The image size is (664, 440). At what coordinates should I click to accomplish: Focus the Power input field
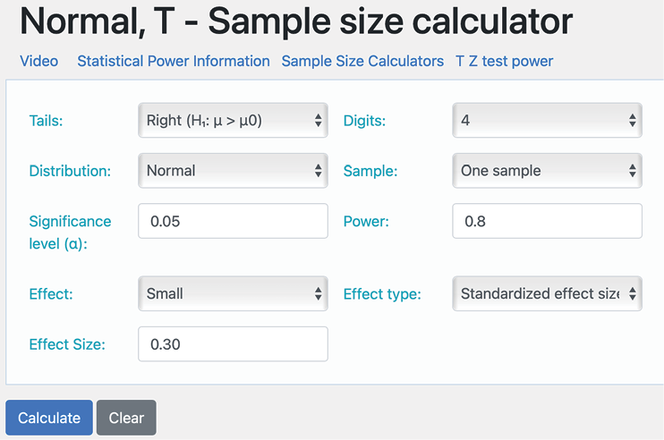547,221
